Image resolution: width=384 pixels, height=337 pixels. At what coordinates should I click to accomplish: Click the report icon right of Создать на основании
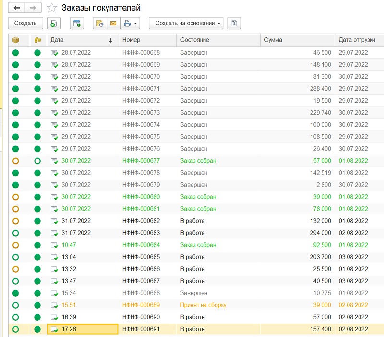[x=234, y=23]
